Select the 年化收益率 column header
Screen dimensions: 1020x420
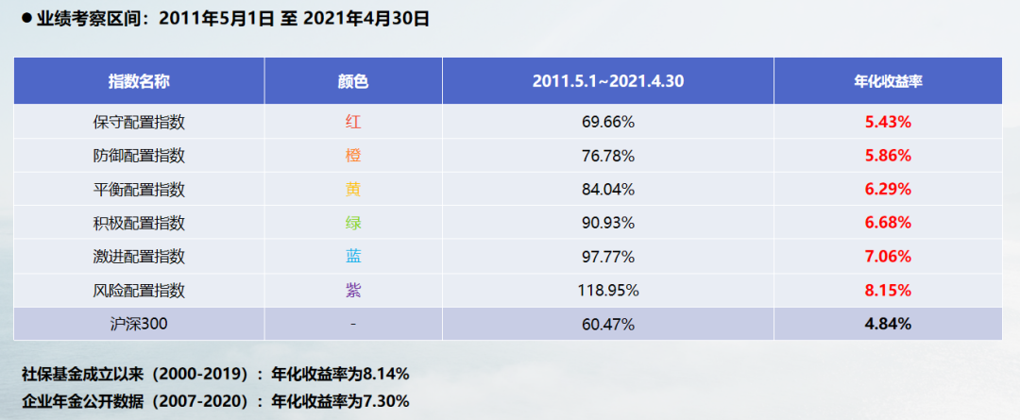click(x=887, y=81)
